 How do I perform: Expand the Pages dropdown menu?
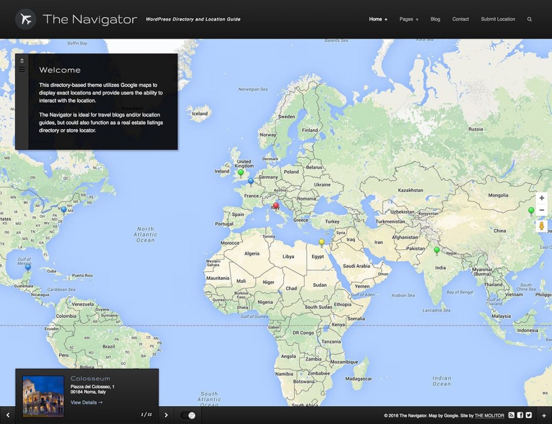[x=409, y=19]
